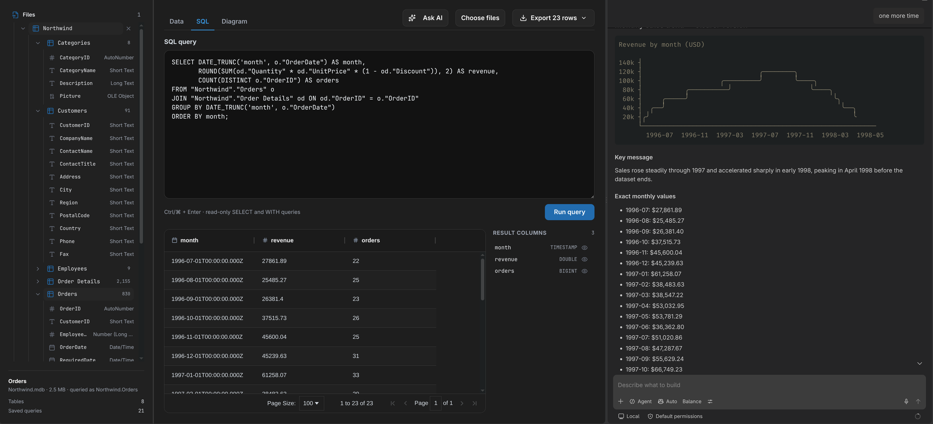Toggle visibility of the month result column
The image size is (933, 424).
coord(585,248)
